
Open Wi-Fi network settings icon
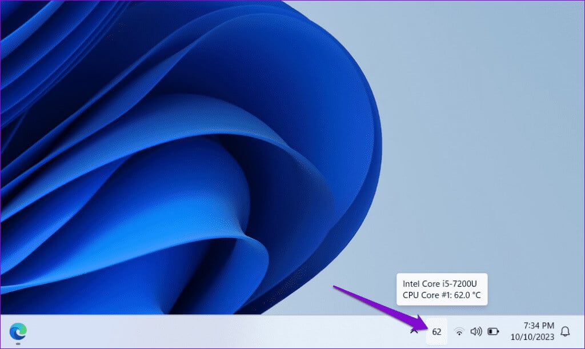point(459,331)
